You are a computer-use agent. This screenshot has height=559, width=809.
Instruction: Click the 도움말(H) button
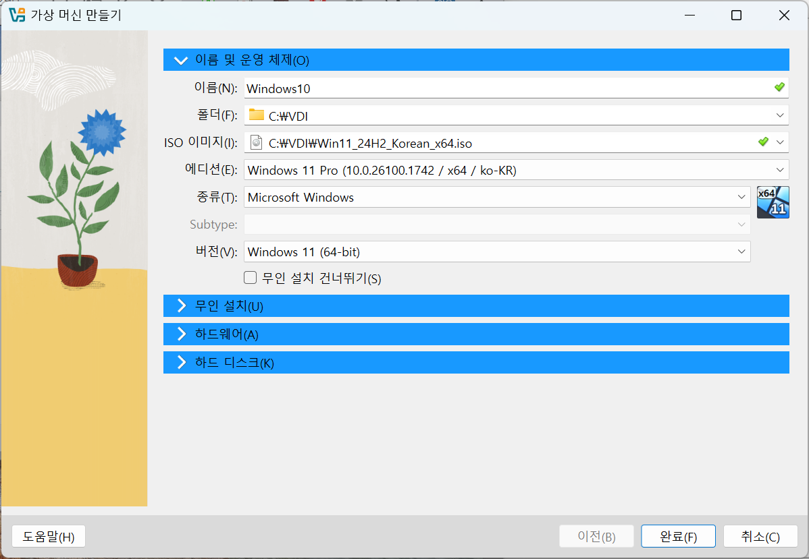pyautogui.click(x=49, y=536)
